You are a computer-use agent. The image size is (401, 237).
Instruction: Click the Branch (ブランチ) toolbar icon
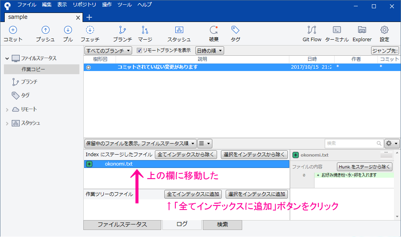[122, 30]
